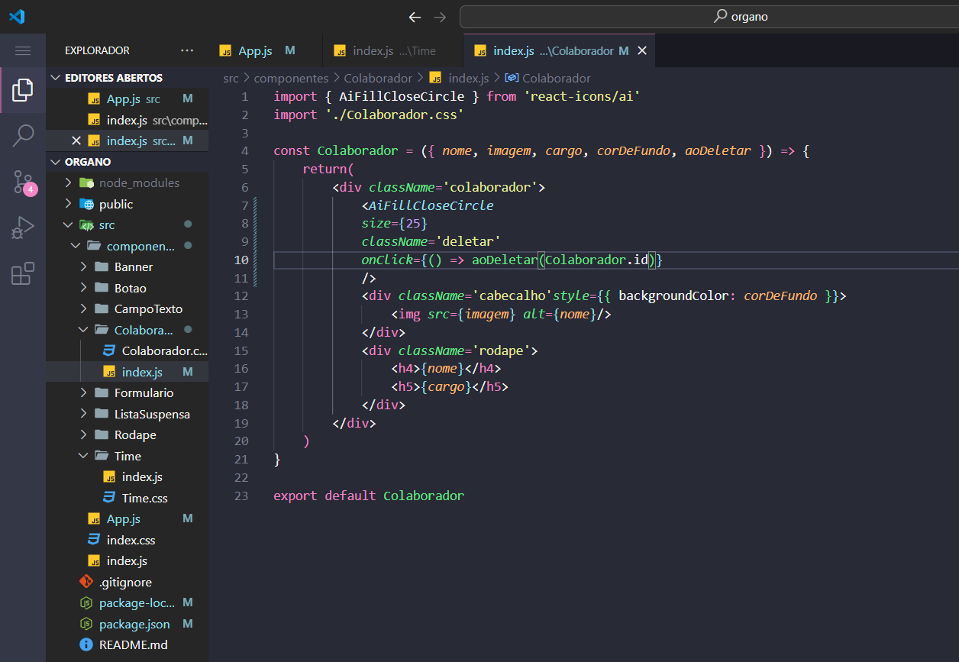Viewport: 959px width, 662px height.
Task: Collapse the componentes folder
Action: click(127, 246)
